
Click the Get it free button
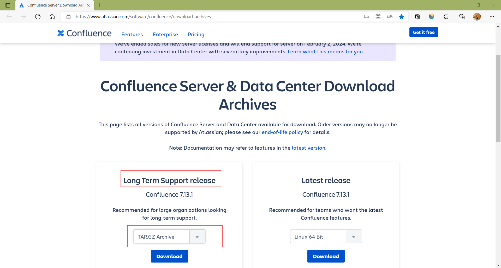(x=424, y=32)
